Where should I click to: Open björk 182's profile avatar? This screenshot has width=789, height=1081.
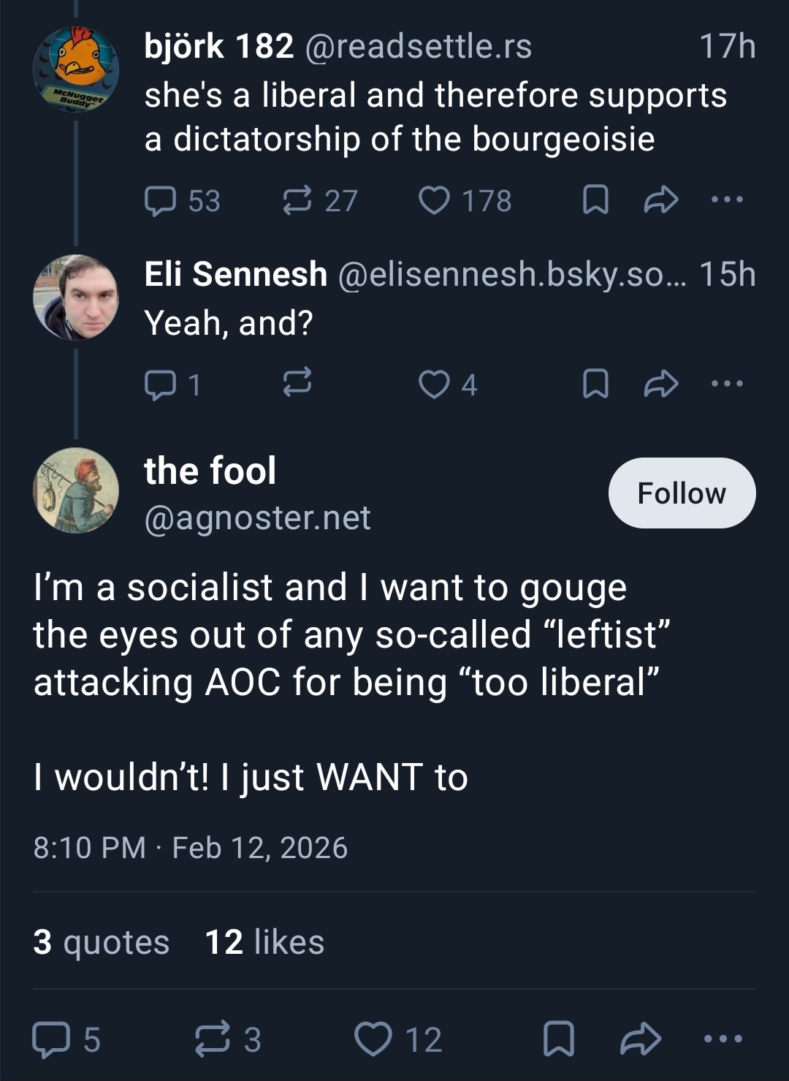(76, 69)
